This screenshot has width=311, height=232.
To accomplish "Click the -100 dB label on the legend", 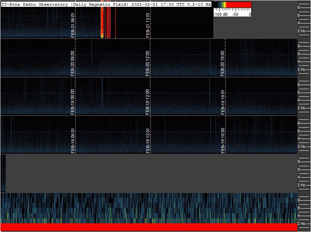I will (220, 14).
